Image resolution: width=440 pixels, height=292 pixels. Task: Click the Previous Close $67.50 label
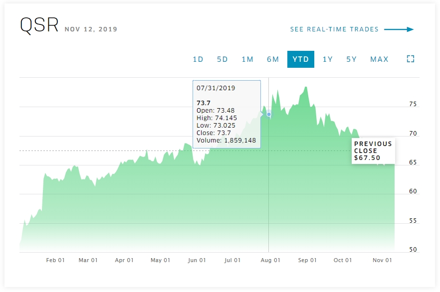(x=373, y=151)
